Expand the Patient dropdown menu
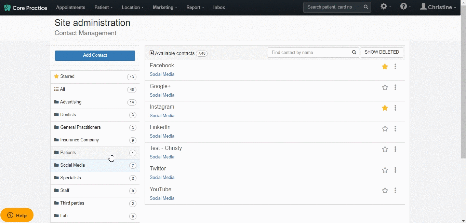466x223 pixels. [104, 7]
